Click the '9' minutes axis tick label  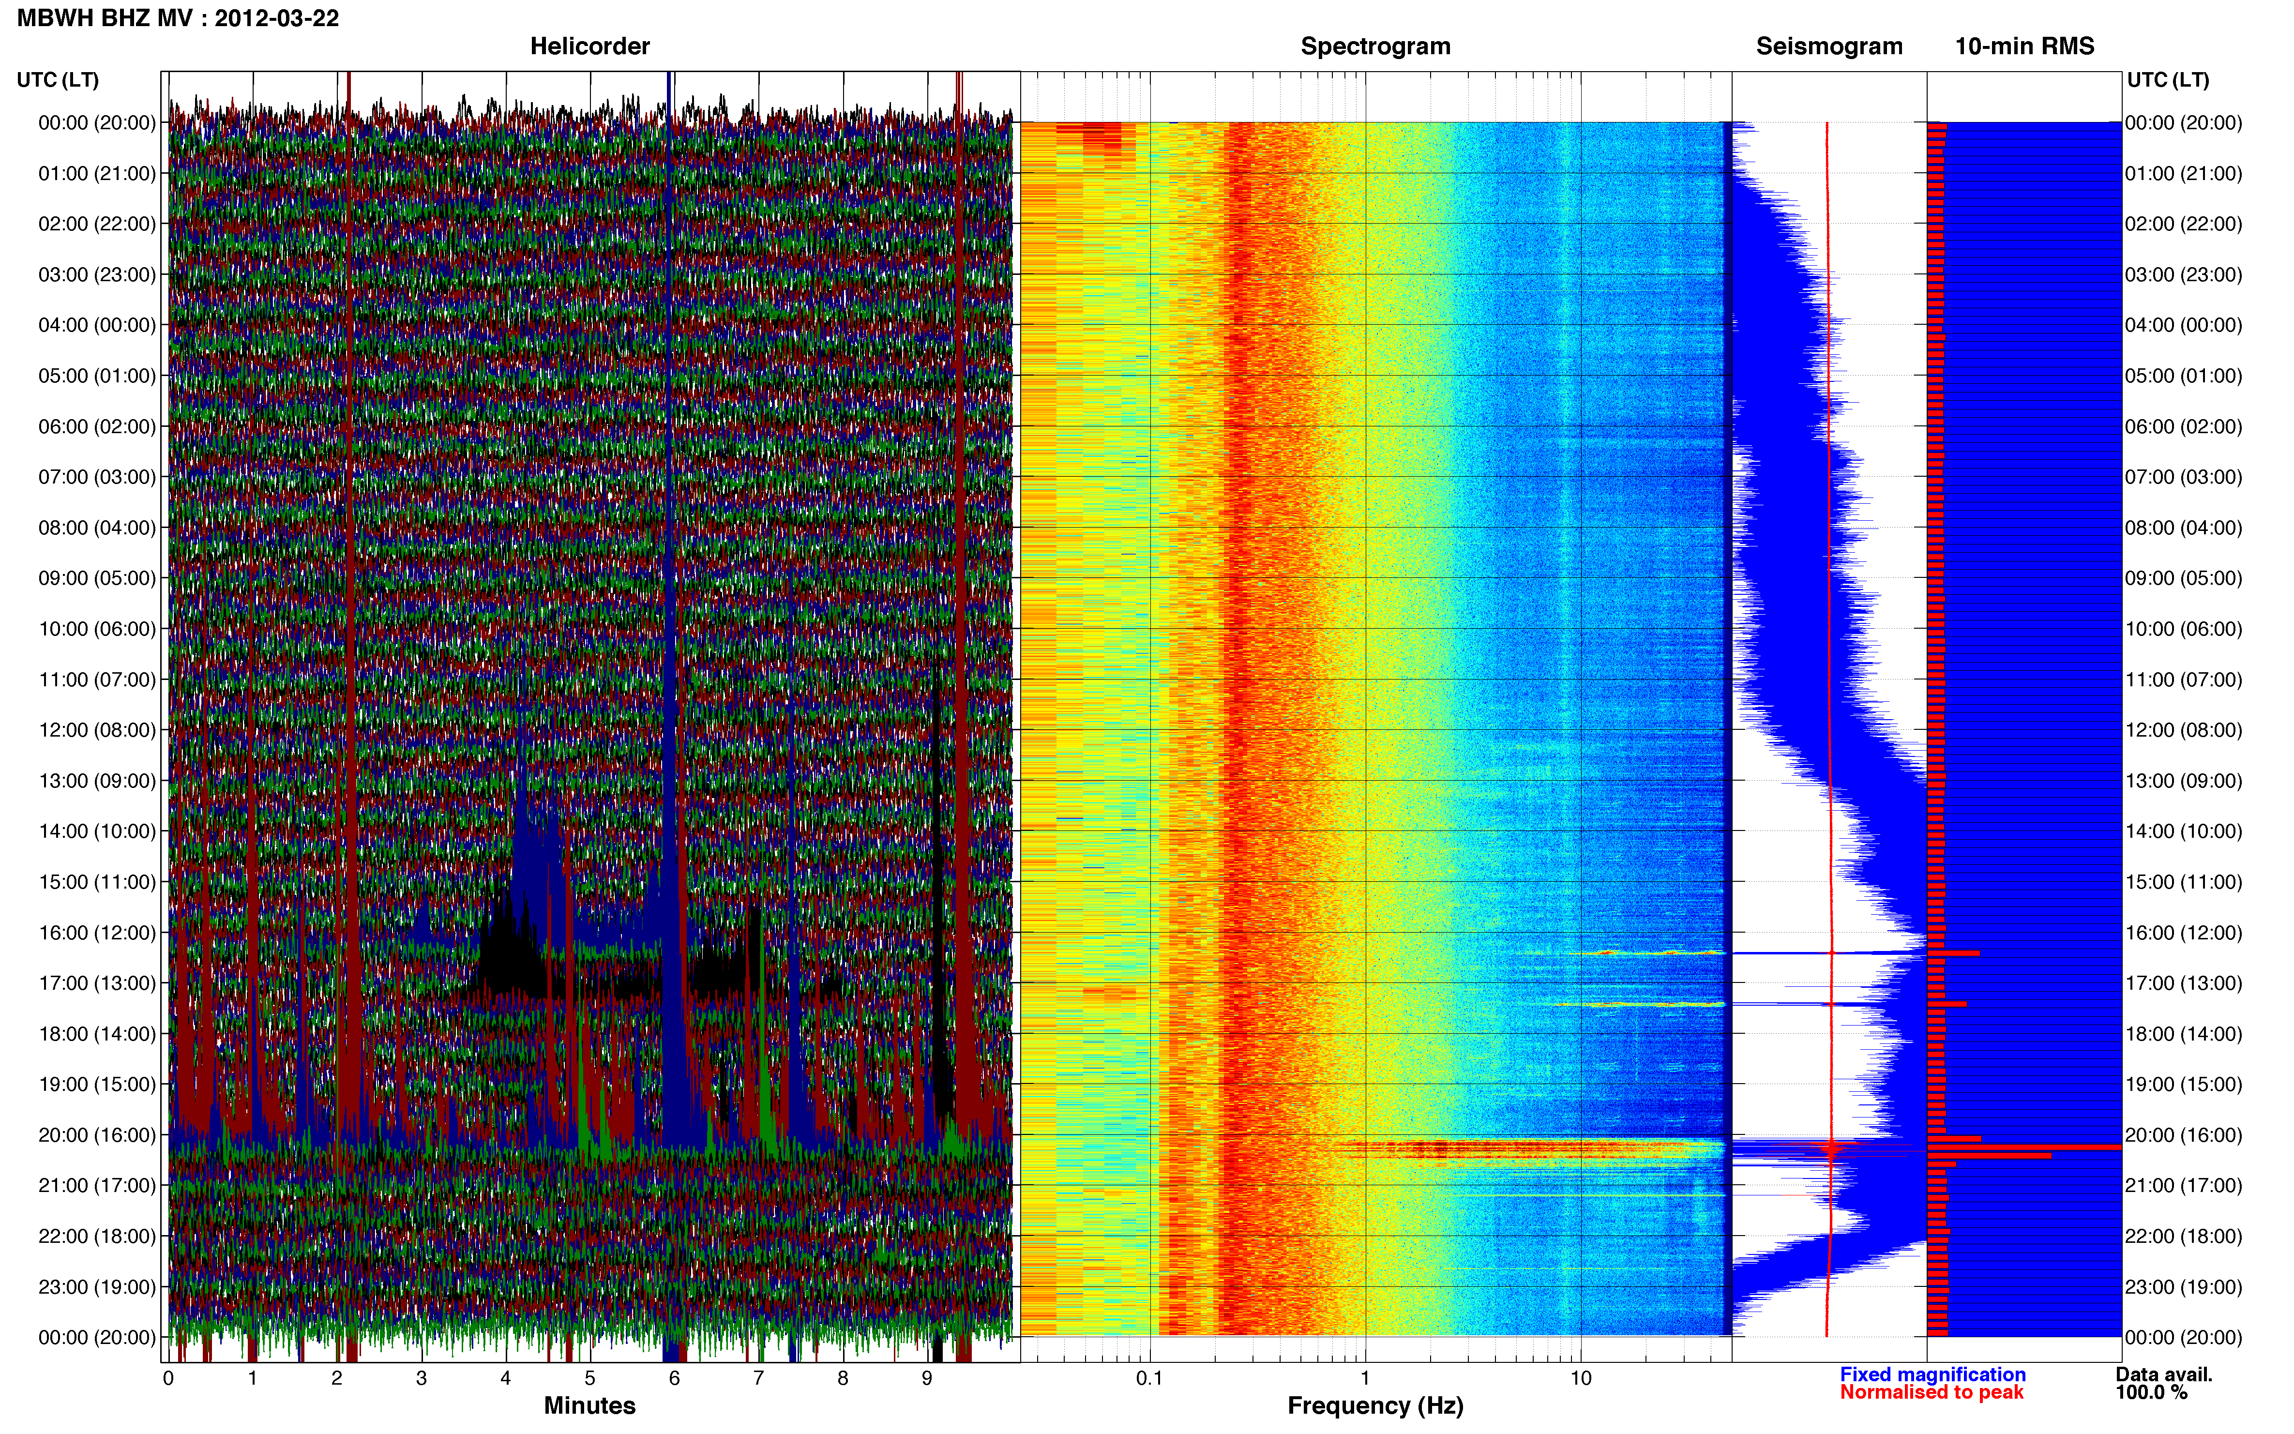[927, 1378]
